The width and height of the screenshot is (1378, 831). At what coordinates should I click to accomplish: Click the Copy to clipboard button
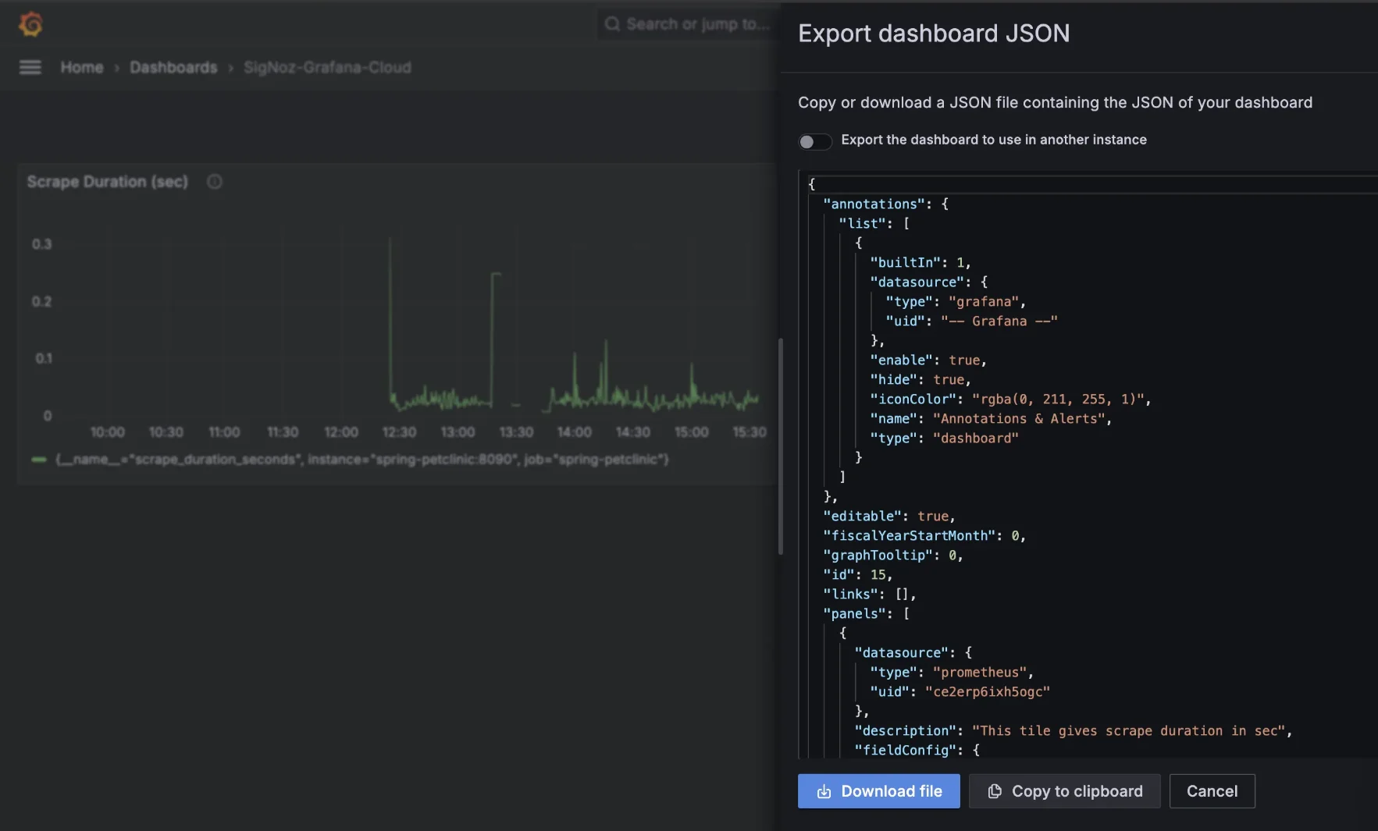(x=1065, y=791)
